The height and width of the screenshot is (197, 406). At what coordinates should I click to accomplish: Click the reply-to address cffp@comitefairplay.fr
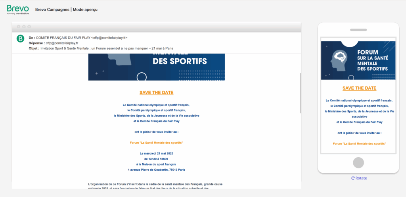point(62,43)
